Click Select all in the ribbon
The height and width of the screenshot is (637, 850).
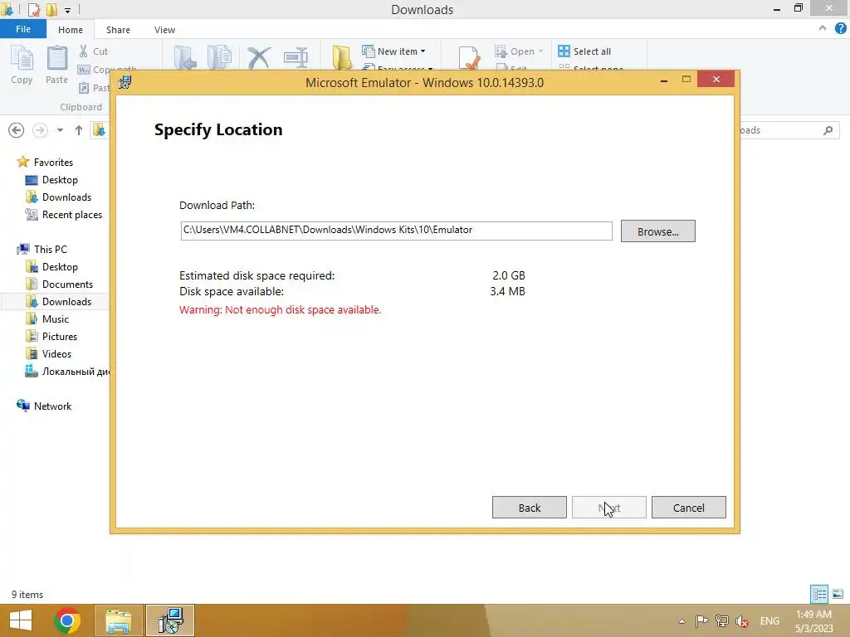tap(584, 51)
